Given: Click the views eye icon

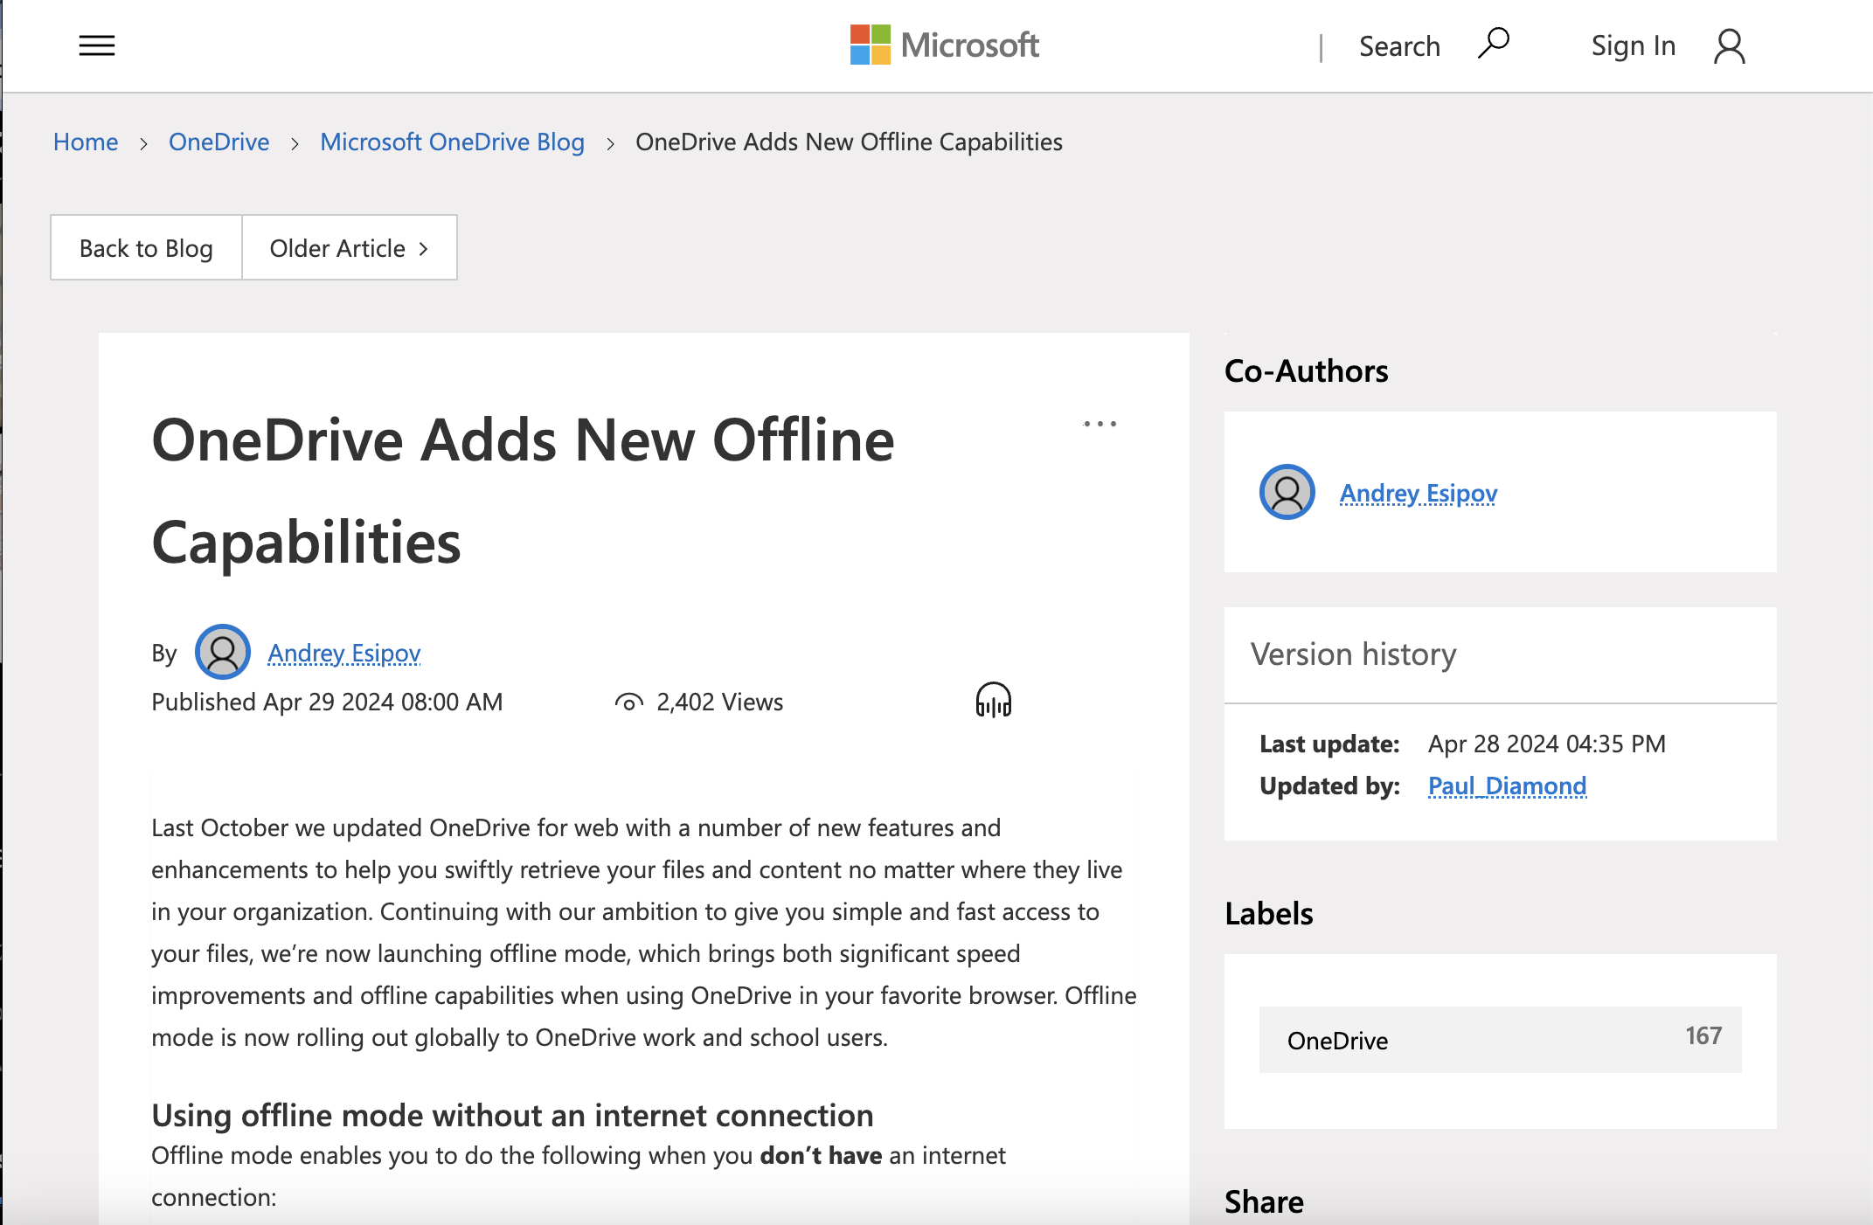Looking at the screenshot, I should point(629,702).
